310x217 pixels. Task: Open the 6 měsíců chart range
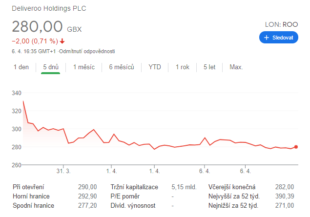coord(121,67)
